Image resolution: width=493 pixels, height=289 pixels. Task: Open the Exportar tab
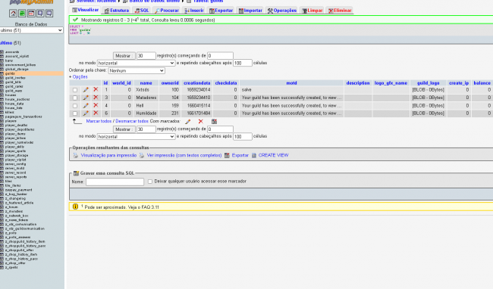(x=221, y=11)
